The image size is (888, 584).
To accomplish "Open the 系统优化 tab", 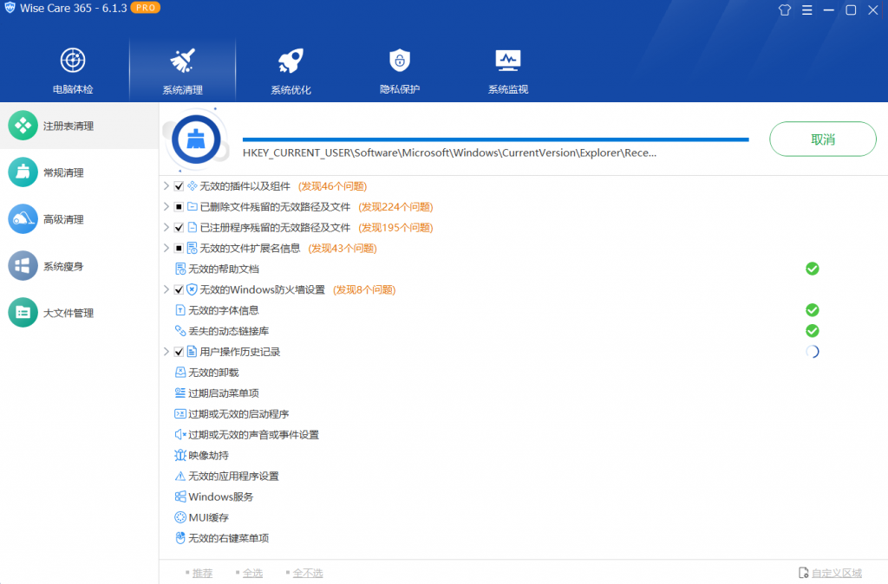I will (291, 71).
